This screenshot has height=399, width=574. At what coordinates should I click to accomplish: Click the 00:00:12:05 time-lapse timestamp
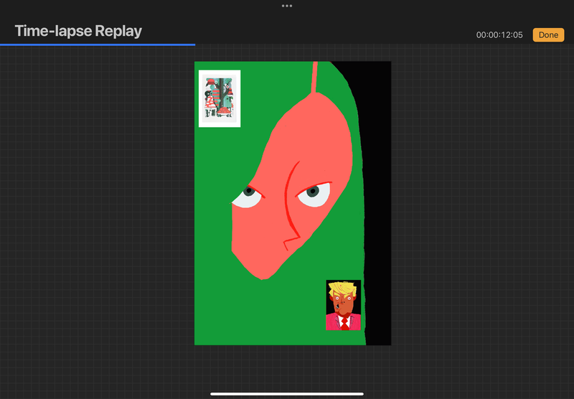coord(499,35)
